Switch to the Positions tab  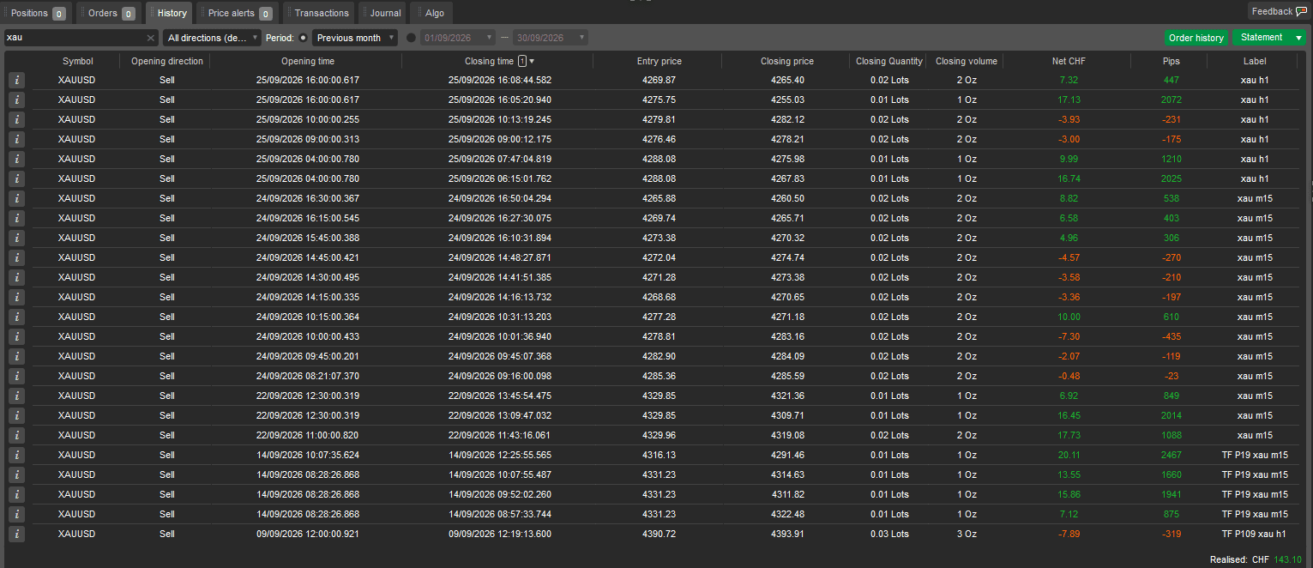pos(36,13)
